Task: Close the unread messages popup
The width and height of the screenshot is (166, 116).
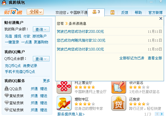Action: (161, 19)
